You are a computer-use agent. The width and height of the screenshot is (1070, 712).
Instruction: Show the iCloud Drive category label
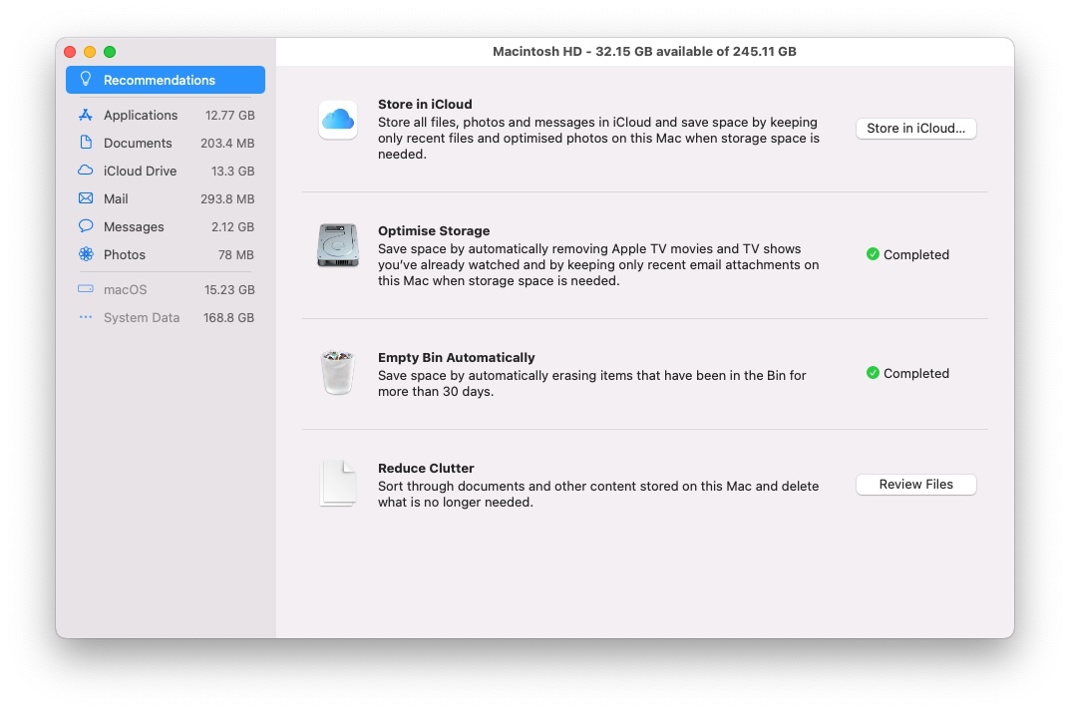point(140,172)
